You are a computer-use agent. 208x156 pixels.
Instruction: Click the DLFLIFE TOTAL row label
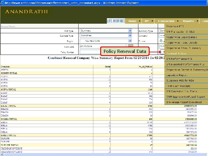[10, 145]
